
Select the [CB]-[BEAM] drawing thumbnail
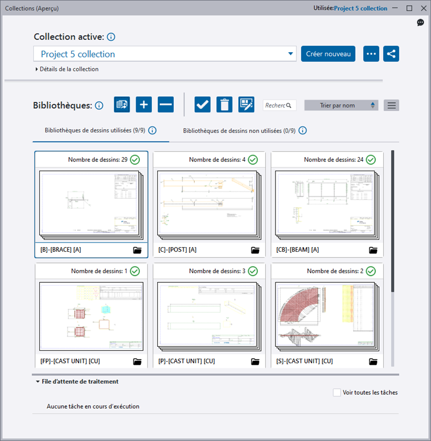[x=327, y=205]
